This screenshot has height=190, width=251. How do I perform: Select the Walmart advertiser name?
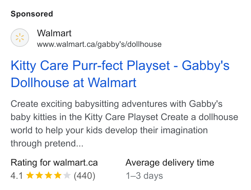[54, 33]
